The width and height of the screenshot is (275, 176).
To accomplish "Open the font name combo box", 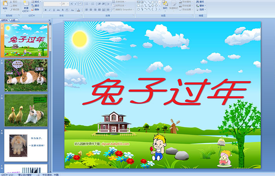I will coord(52,4).
